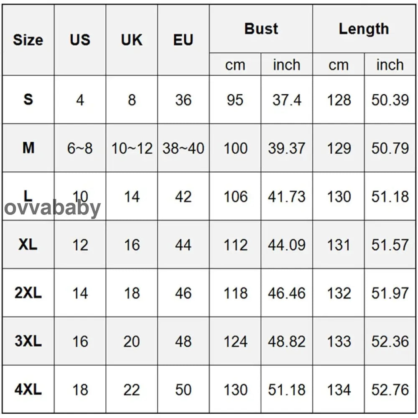This screenshot has width=418, height=418.
Task: Select the 3XL size row label
Action: pos(28,342)
